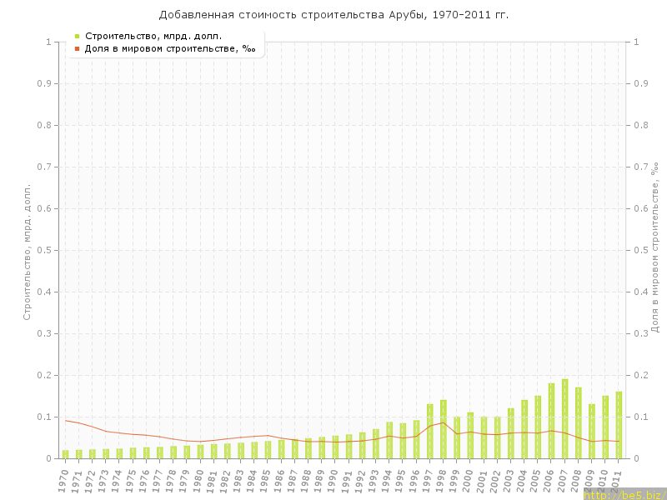This screenshot has height=500, width=667.
Task: Select the tallest bar for 2007
Action: tap(564, 419)
